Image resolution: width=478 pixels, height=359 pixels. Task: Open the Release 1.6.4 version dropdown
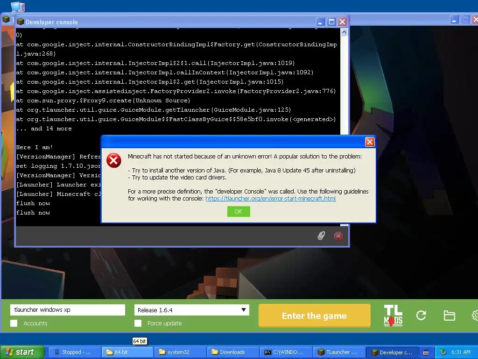[x=191, y=310]
